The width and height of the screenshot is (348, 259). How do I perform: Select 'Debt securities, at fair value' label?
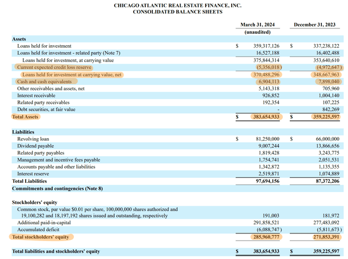click(x=46, y=109)
